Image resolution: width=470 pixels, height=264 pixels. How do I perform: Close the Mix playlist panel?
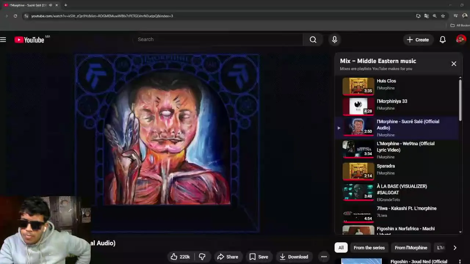tap(454, 64)
